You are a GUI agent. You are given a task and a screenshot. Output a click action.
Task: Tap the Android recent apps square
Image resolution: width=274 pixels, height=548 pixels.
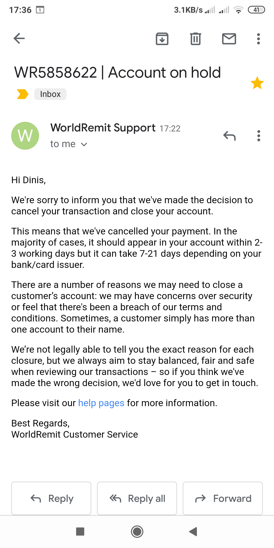point(80,532)
